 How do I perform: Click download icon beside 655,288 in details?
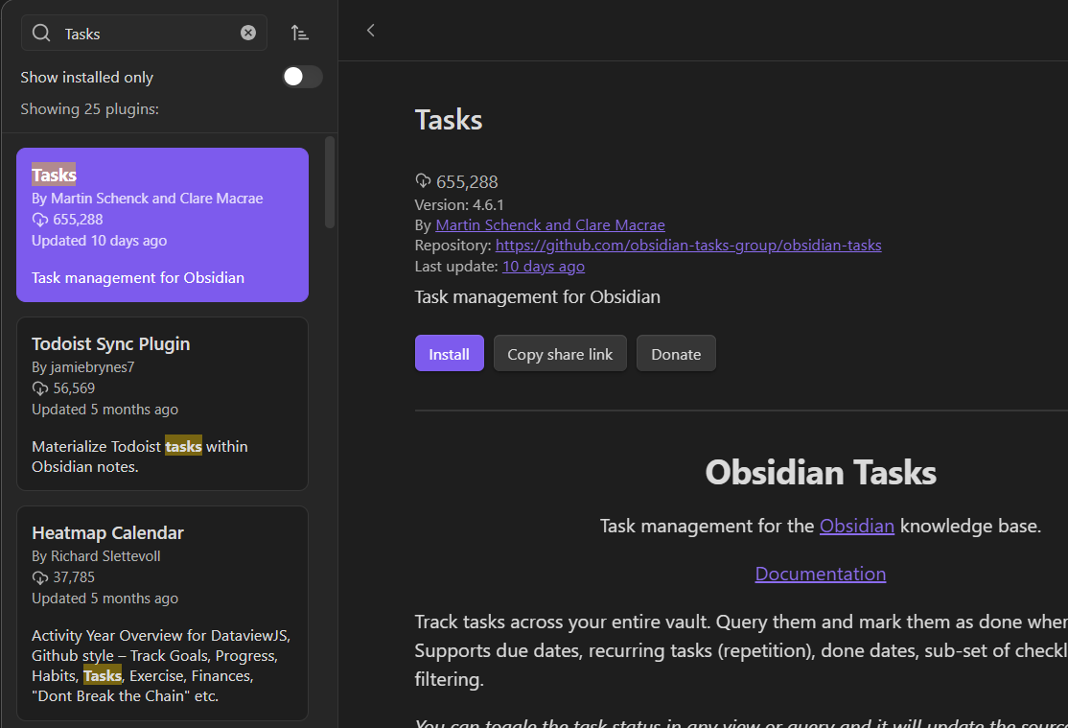point(423,180)
